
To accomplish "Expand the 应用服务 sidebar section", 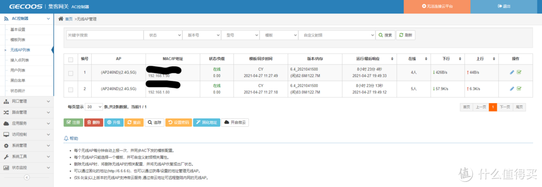I will click(48, 123).
